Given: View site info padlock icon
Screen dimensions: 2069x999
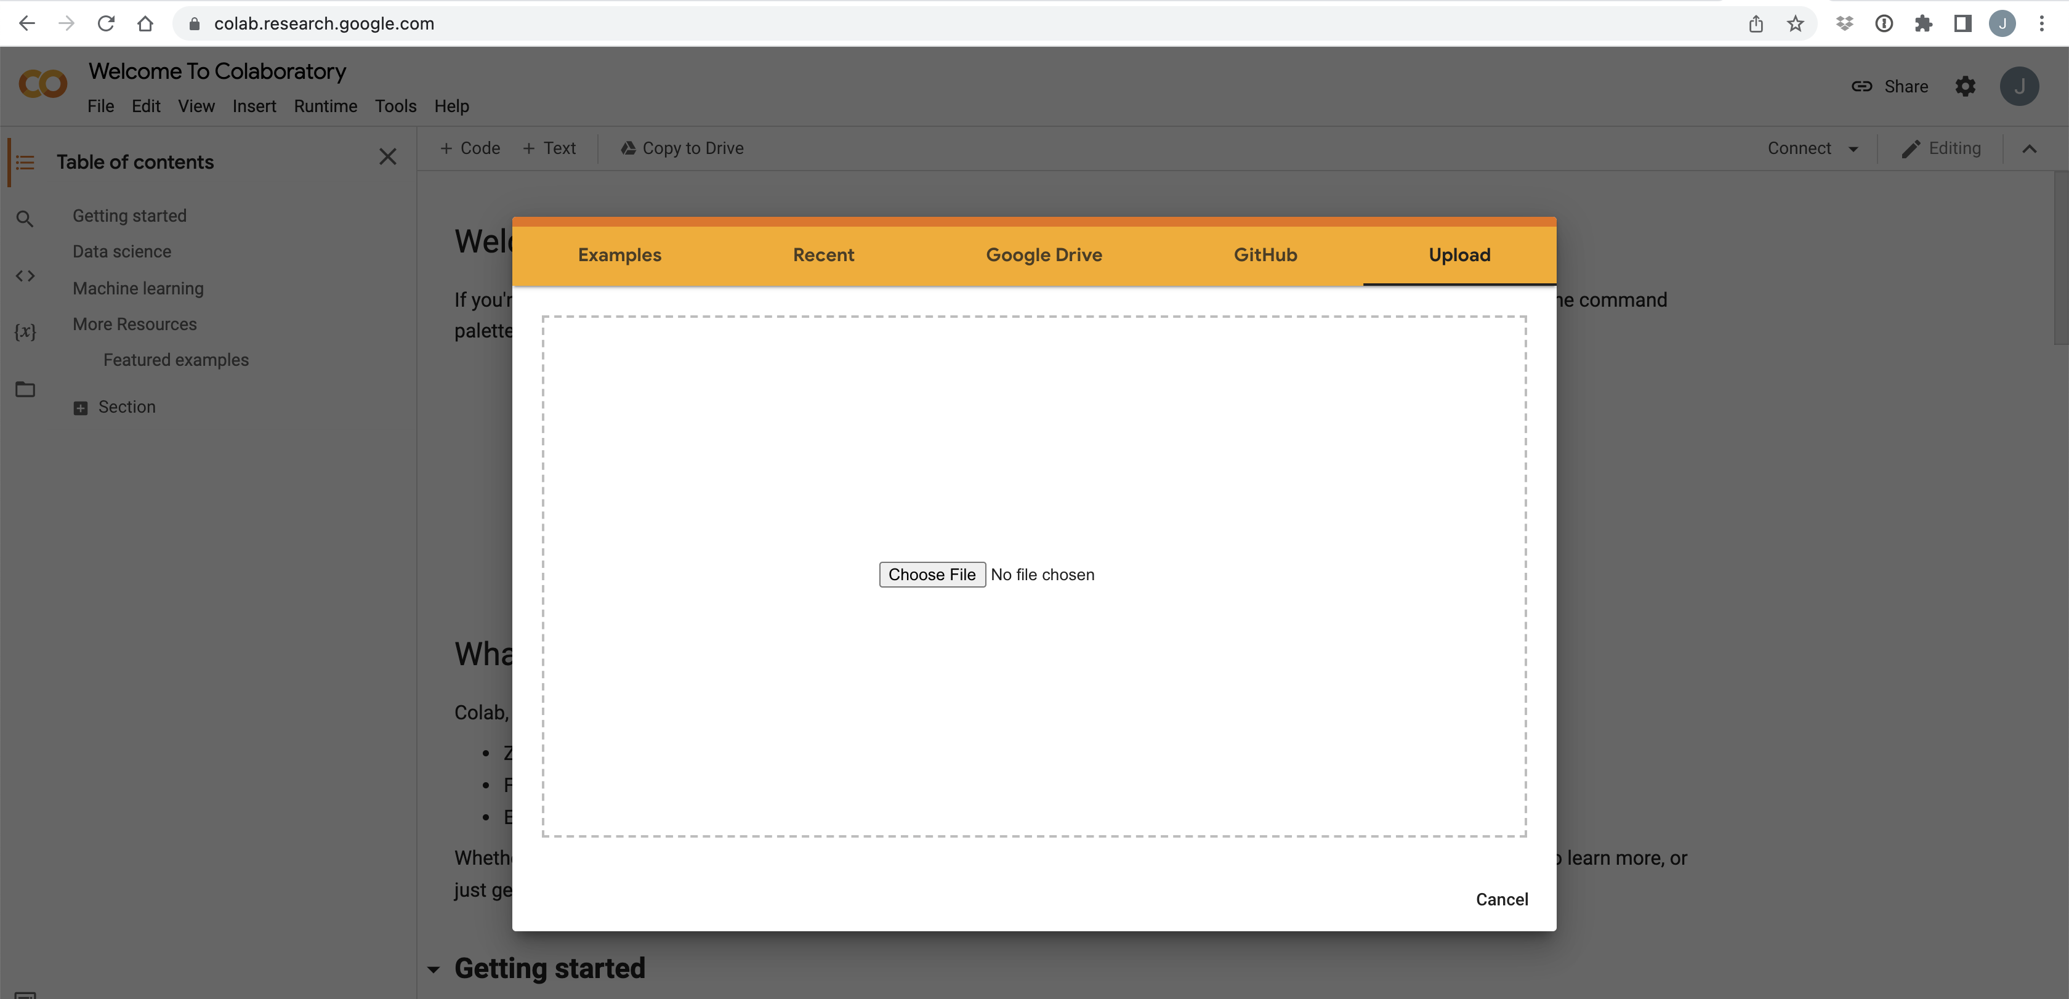Looking at the screenshot, I should [x=193, y=24].
